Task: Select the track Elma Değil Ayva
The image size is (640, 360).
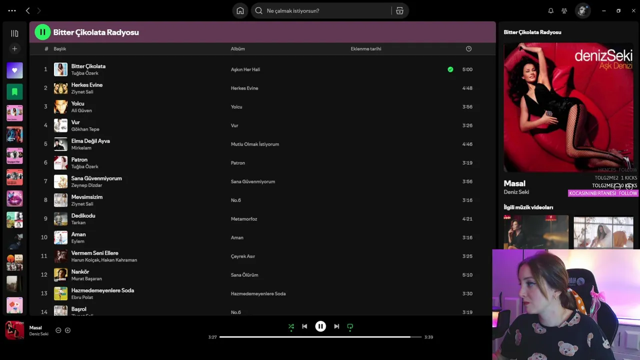Action: pyautogui.click(x=90, y=141)
